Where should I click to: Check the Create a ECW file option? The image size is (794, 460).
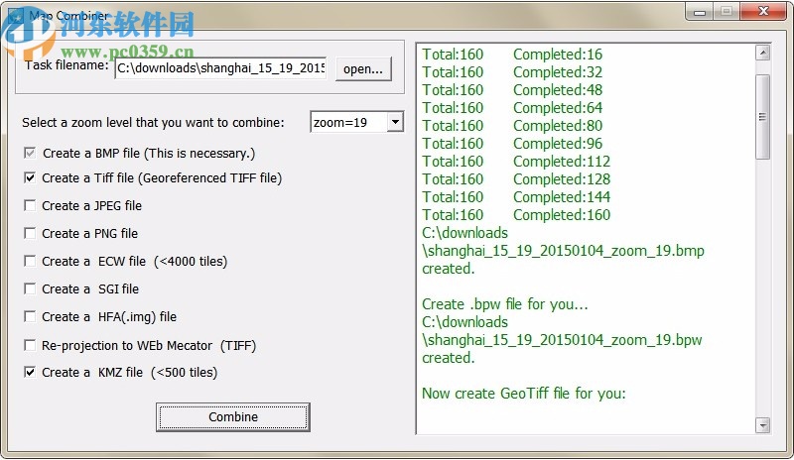tap(30, 261)
